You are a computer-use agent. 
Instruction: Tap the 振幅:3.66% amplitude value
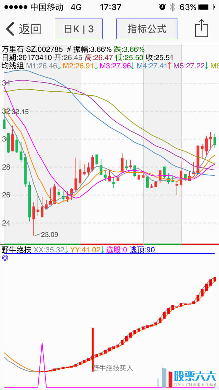pos(92,49)
